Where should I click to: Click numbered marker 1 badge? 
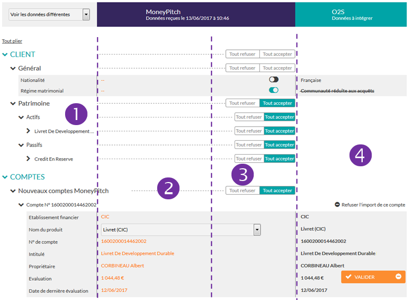[76, 114]
